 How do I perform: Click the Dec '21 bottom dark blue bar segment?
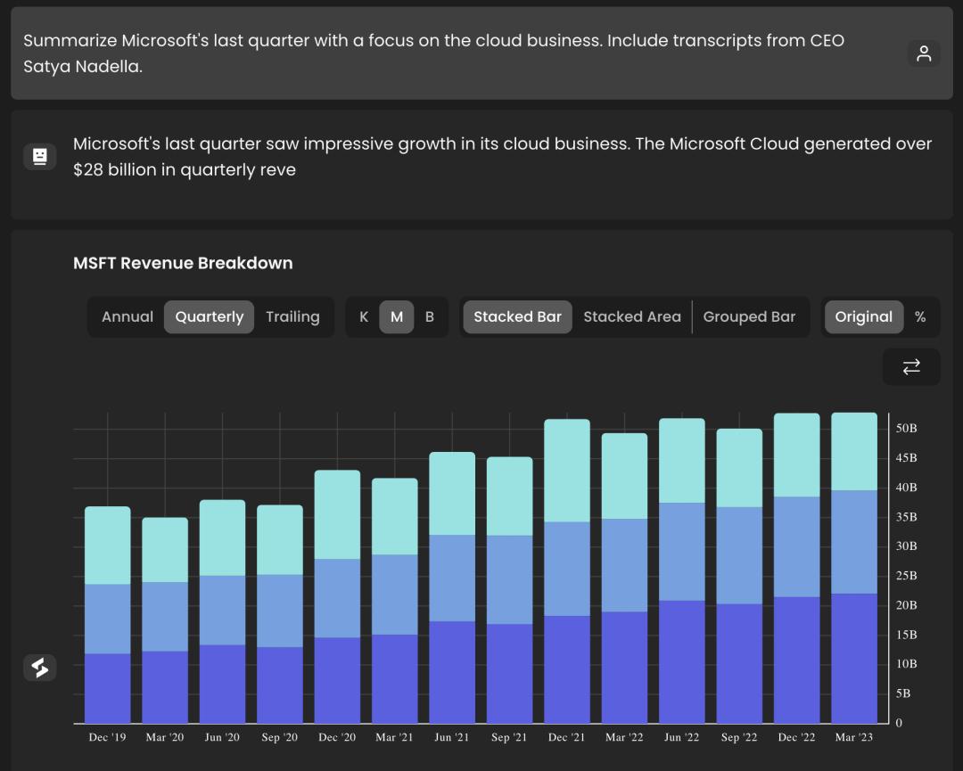[567, 668]
